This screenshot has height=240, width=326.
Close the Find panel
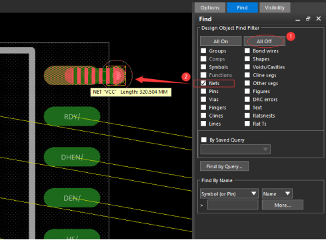[319, 19]
